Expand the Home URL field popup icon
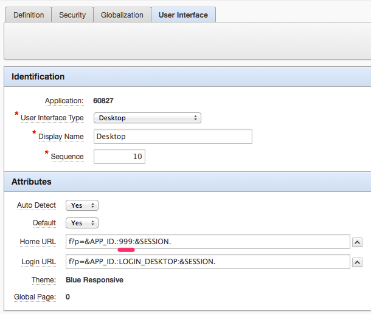 (358, 242)
